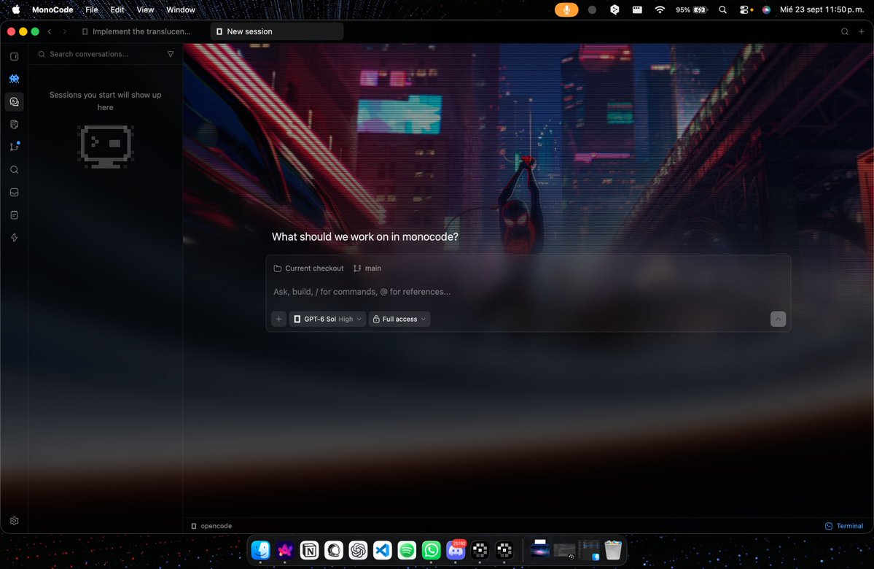The image size is (874, 569).
Task: Search using title bar magnifier icon
Action: [844, 32]
